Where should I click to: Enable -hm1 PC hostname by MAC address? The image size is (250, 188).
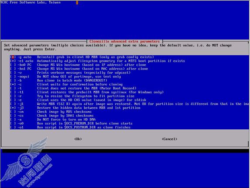click(x=13, y=69)
